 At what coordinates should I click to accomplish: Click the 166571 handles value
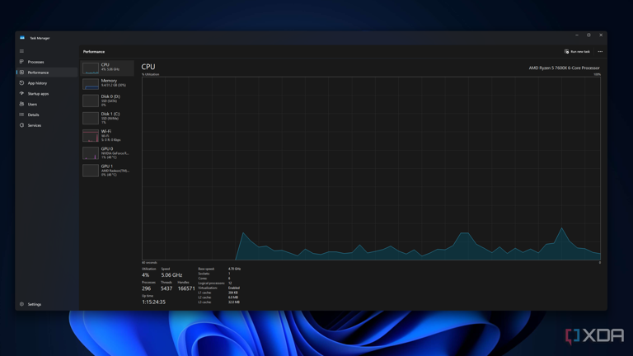tap(186, 288)
